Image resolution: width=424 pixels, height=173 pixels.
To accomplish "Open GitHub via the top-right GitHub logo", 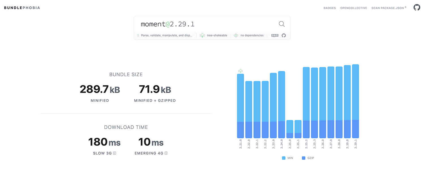I will 417,7.
